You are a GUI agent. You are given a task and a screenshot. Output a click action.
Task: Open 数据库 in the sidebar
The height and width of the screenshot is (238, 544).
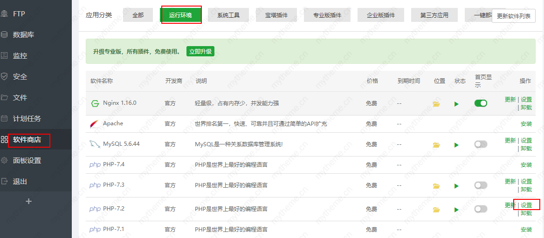point(23,35)
